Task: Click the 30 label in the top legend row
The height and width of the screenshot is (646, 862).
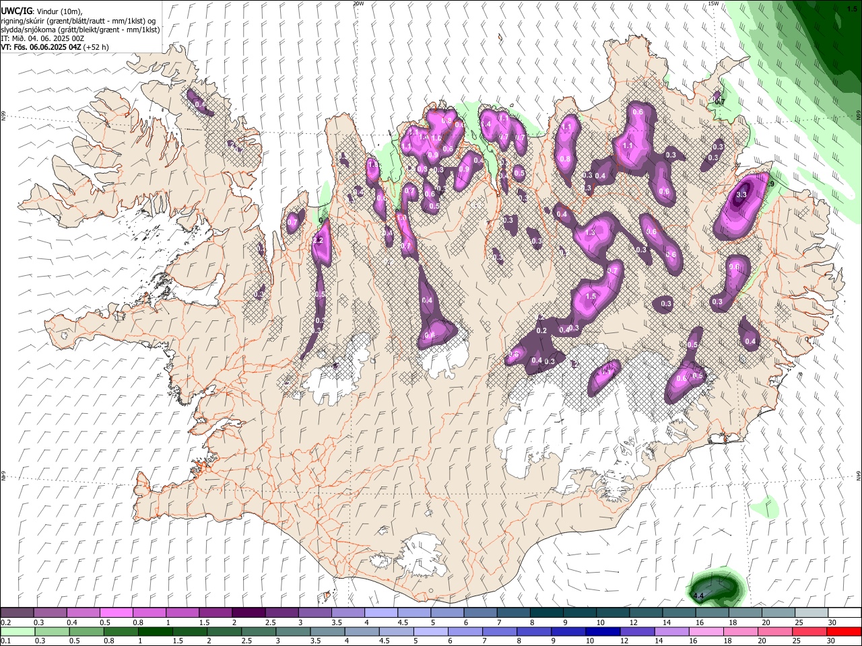Action: point(832,622)
